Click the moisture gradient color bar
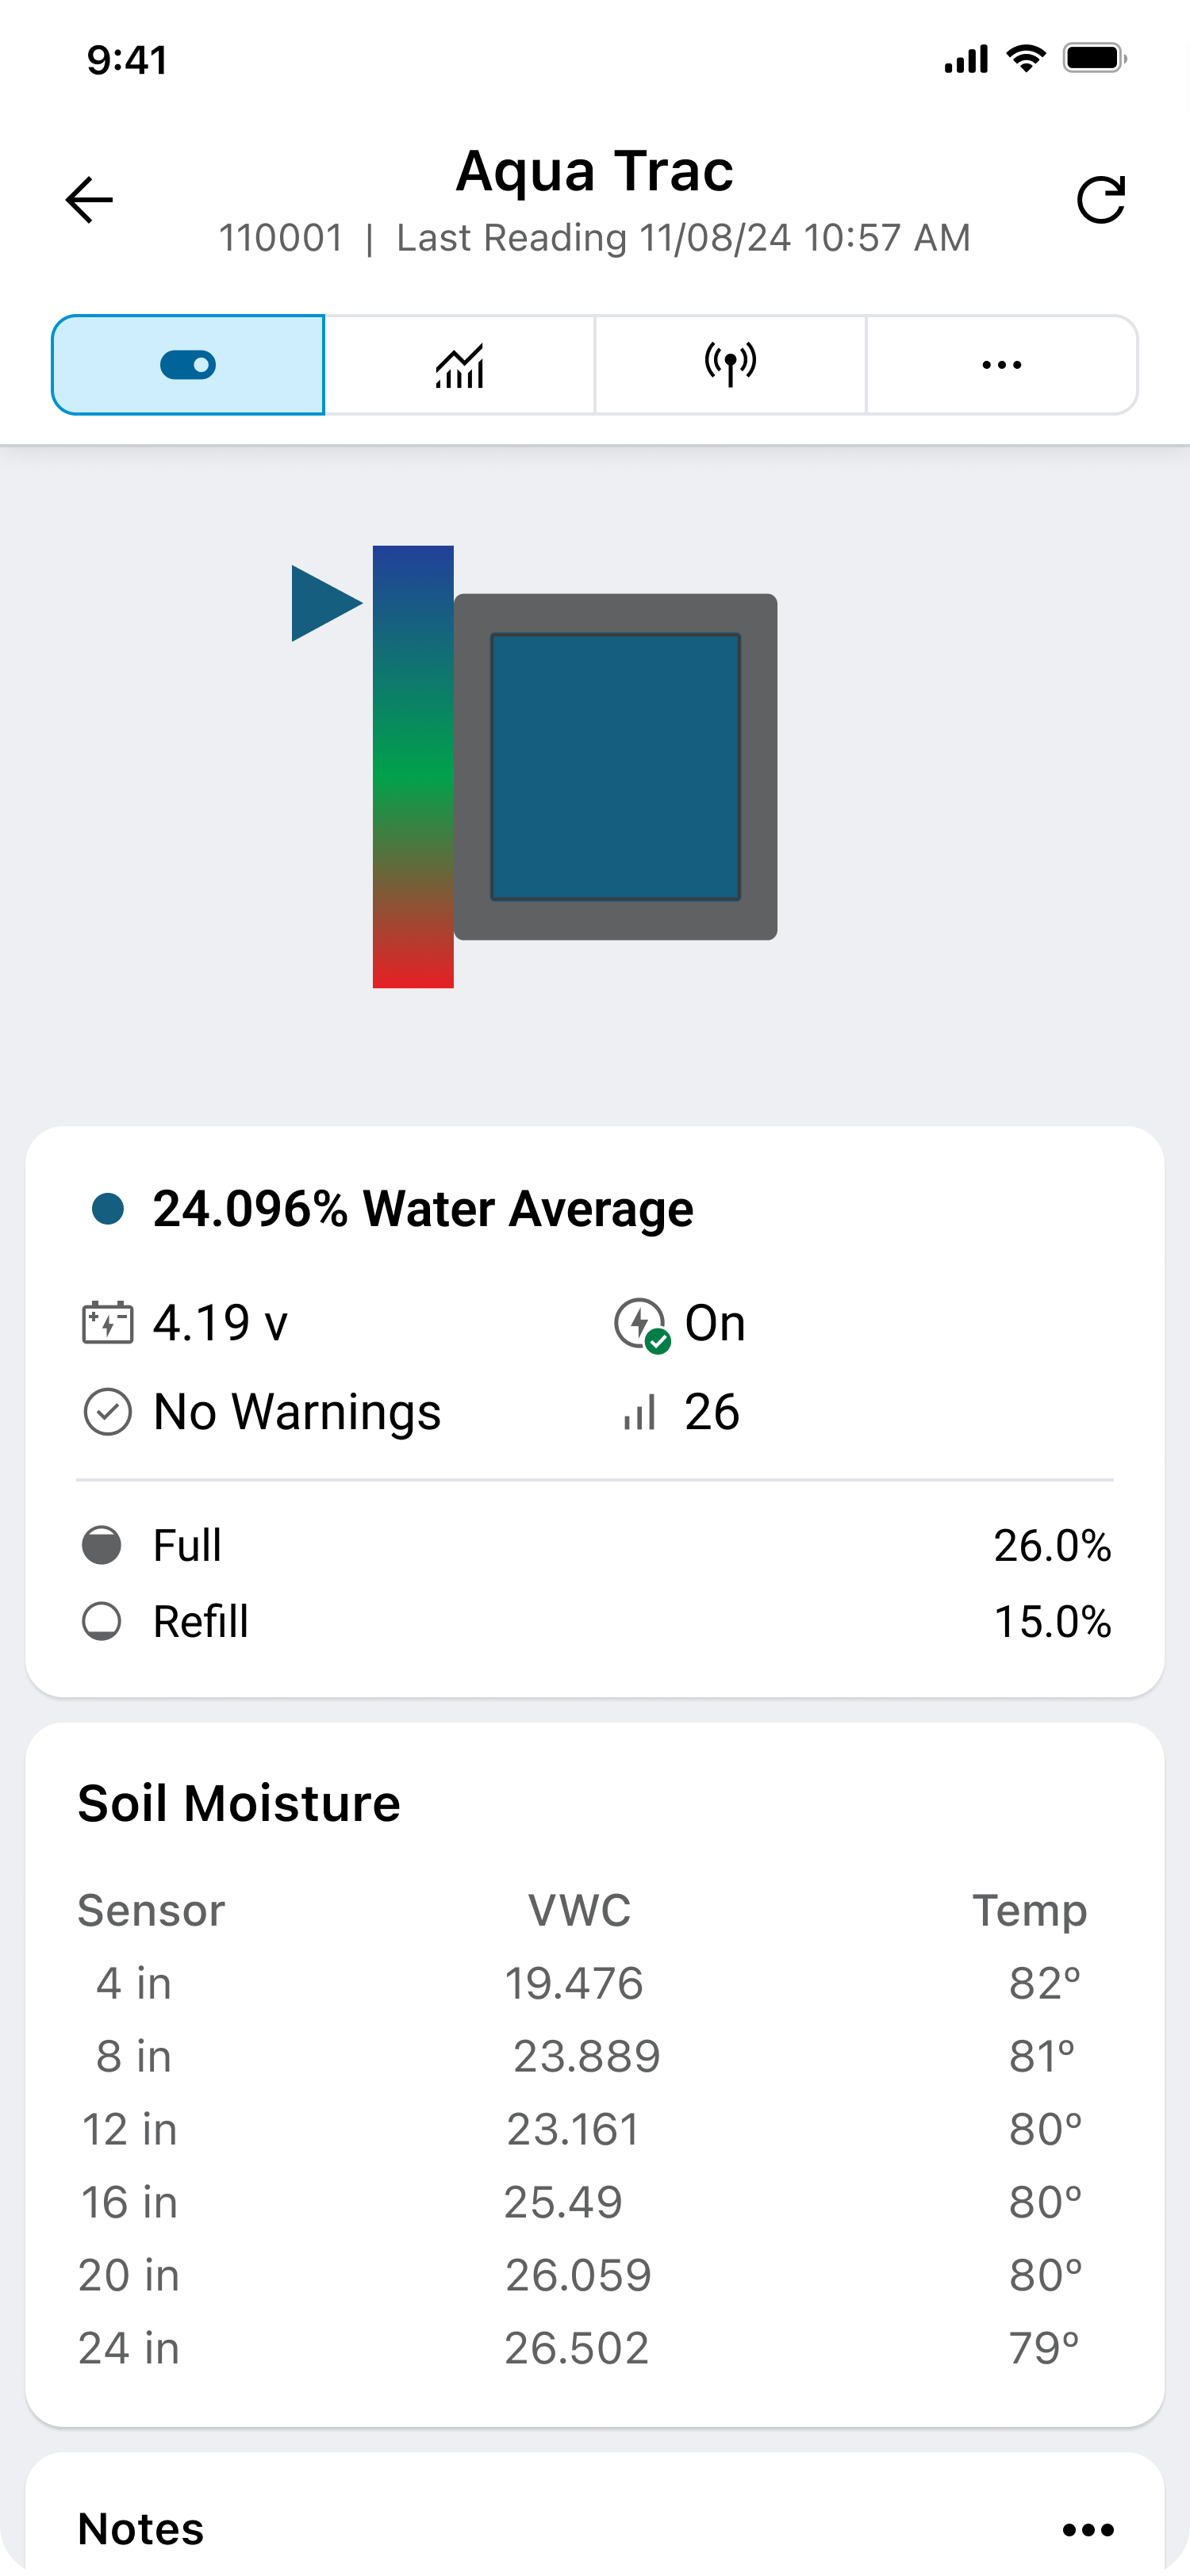 pyautogui.click(x=413, y=766)
